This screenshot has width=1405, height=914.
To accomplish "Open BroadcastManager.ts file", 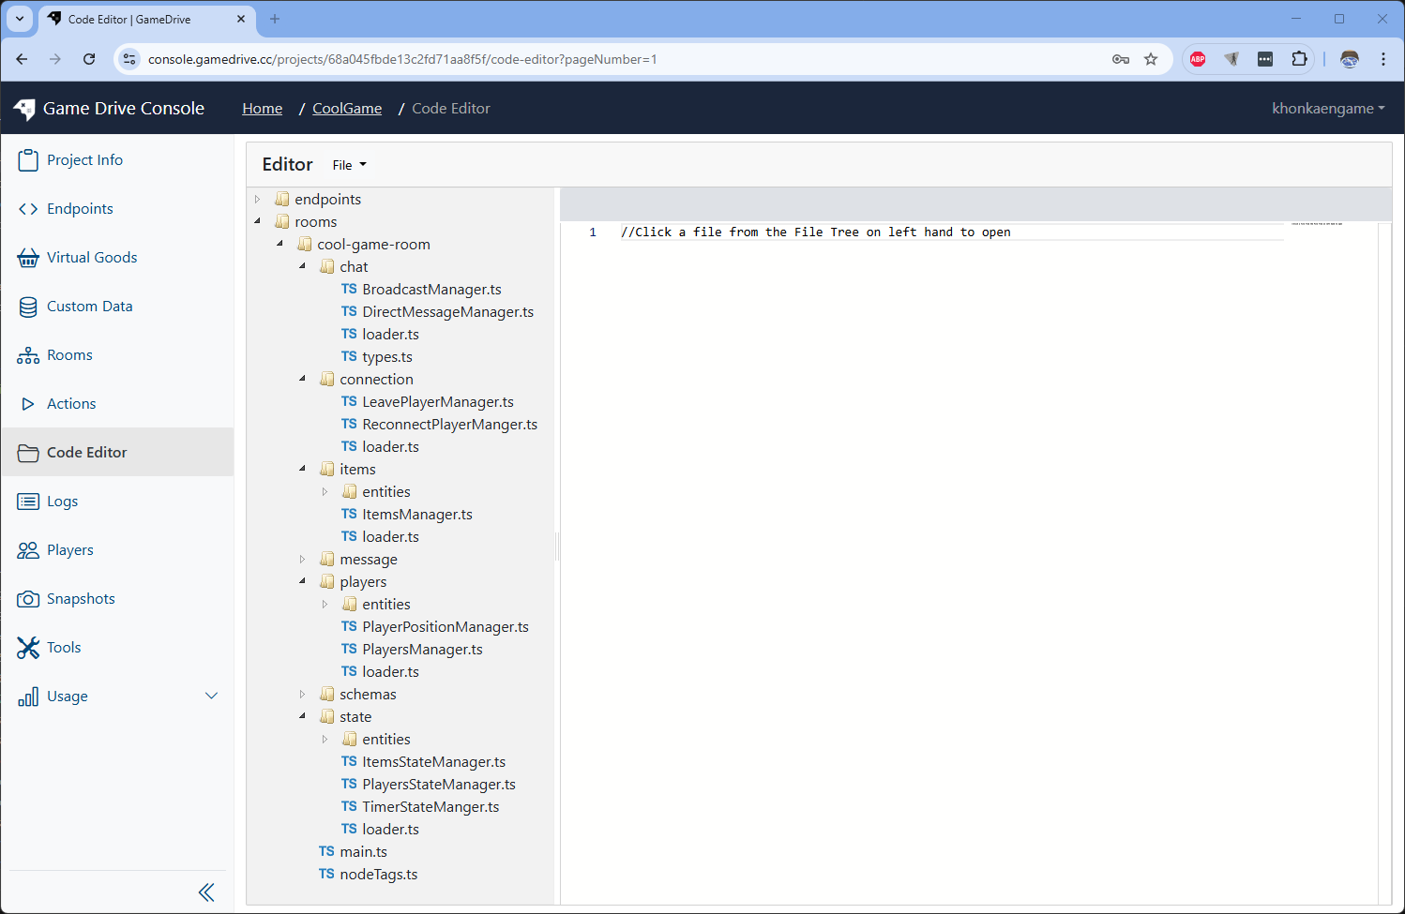I will 431,290.
